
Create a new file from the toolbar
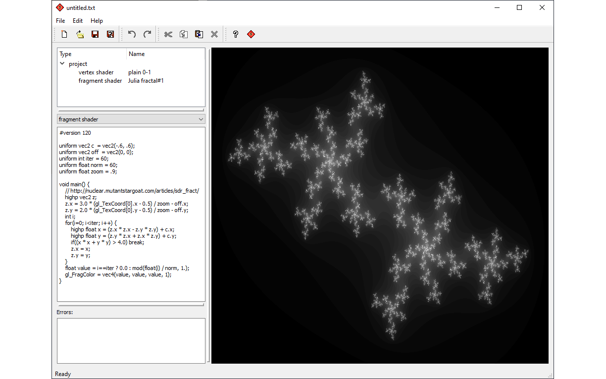click(x=64, y=34)
